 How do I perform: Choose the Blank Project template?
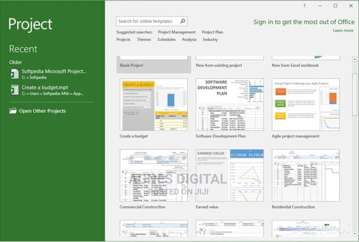tap(153, 65)
